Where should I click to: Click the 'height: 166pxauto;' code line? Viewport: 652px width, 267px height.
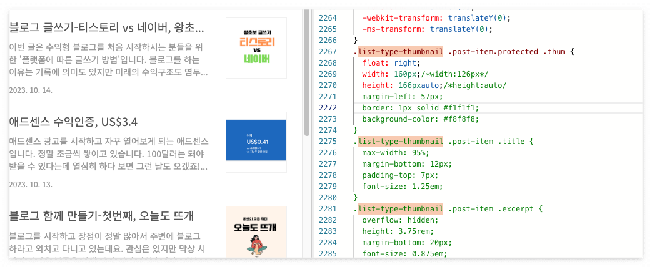tap(434, 85)
